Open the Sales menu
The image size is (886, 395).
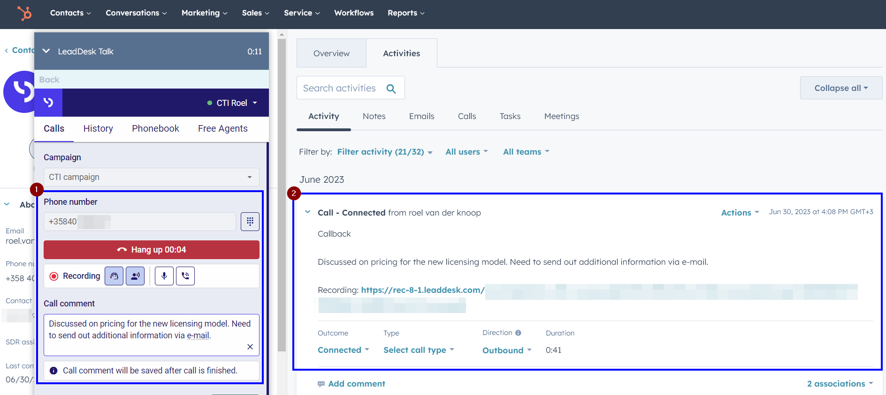(x=256, y=13)
